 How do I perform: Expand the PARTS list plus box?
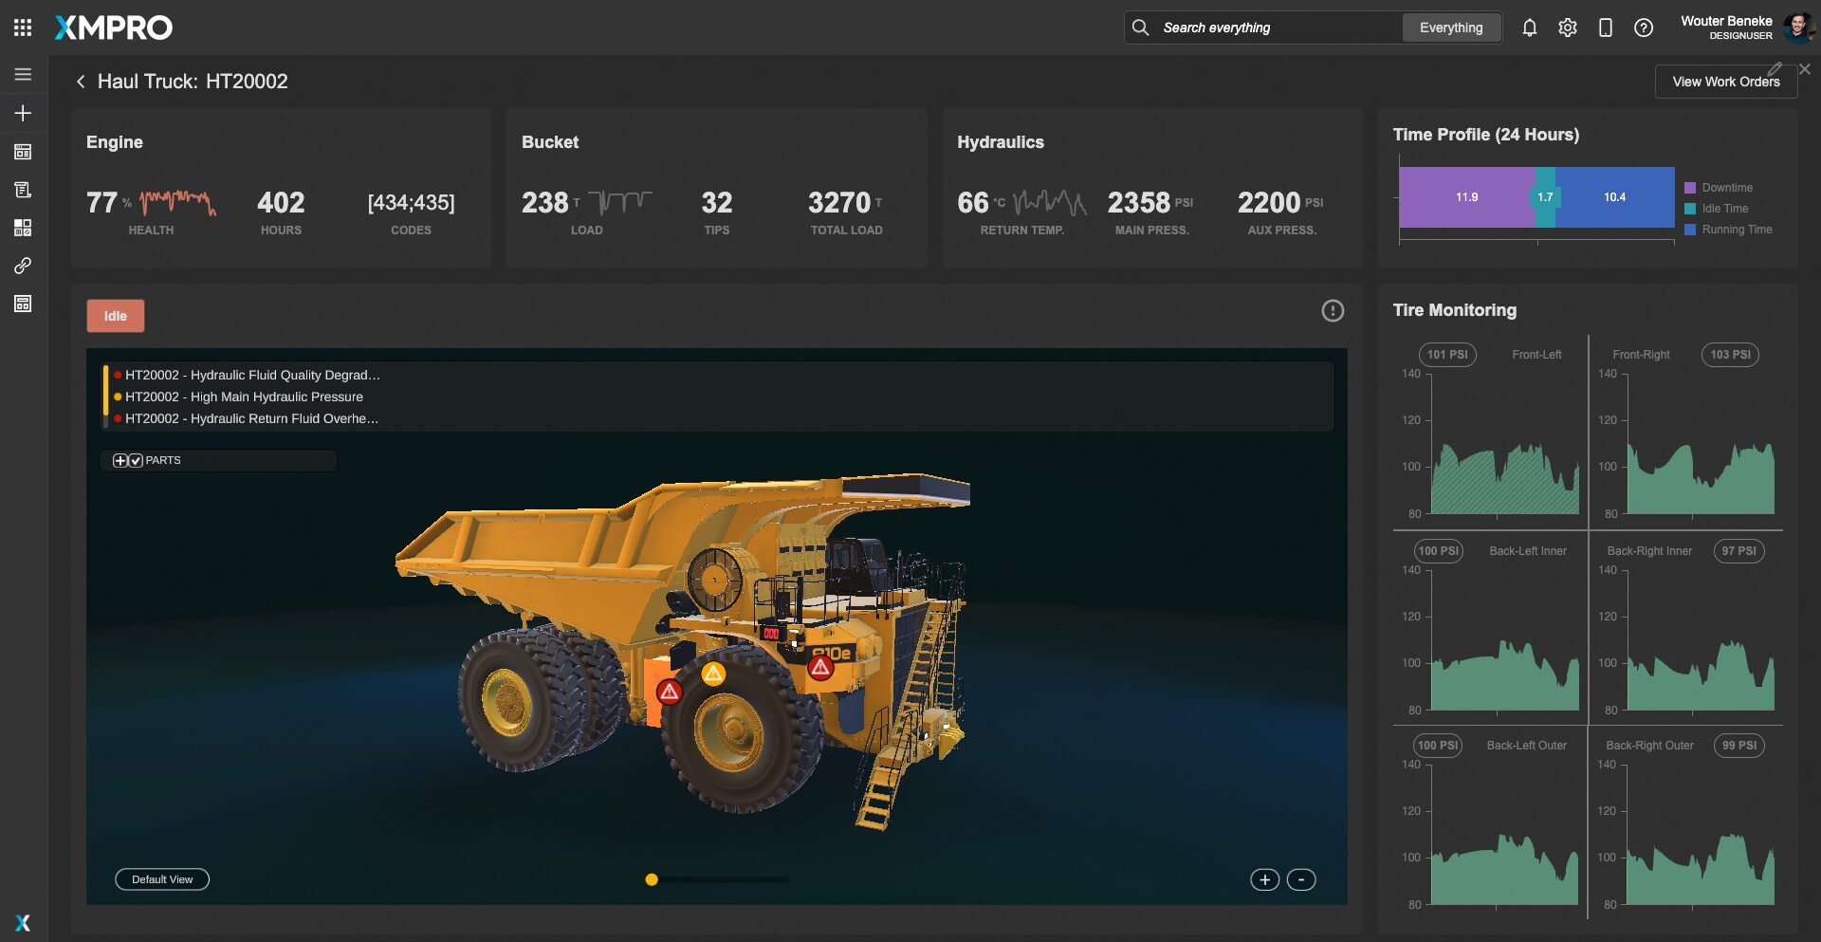tap(120, 461)
